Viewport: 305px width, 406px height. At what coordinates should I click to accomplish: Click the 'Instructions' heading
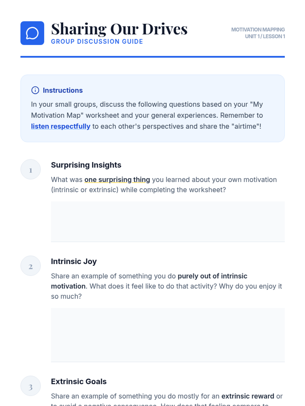point(63,90)
